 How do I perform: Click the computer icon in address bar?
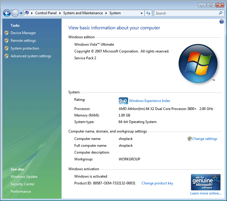tap(27, 13)
